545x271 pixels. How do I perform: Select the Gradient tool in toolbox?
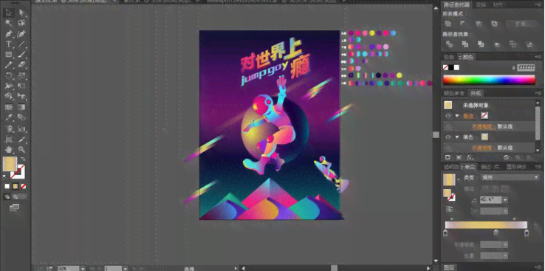21,107
